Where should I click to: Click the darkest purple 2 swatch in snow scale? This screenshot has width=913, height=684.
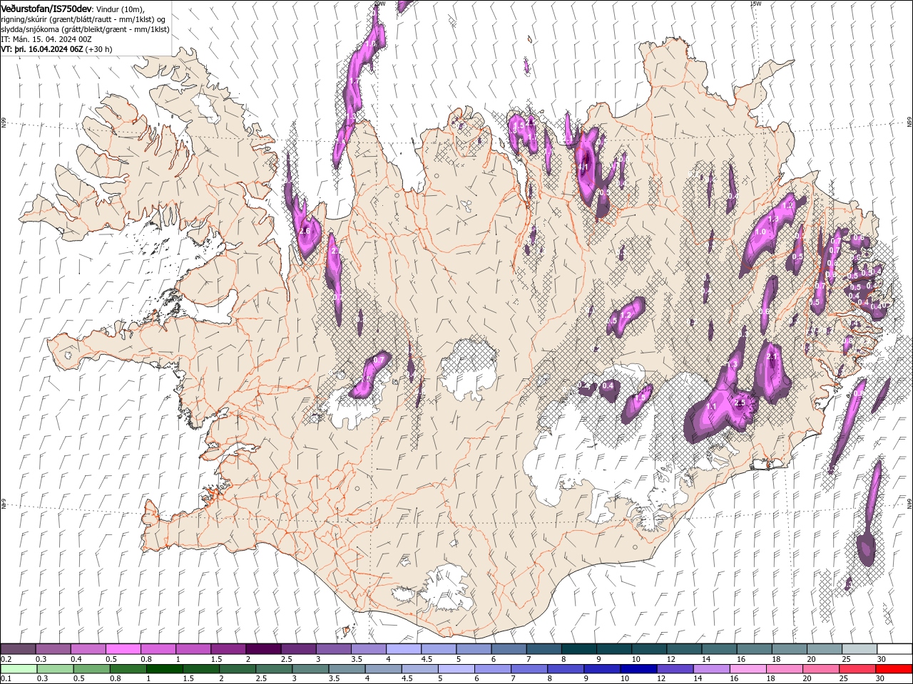point(262,649)
